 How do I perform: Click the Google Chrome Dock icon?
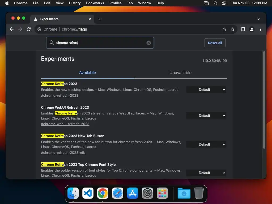pos(103,193)
